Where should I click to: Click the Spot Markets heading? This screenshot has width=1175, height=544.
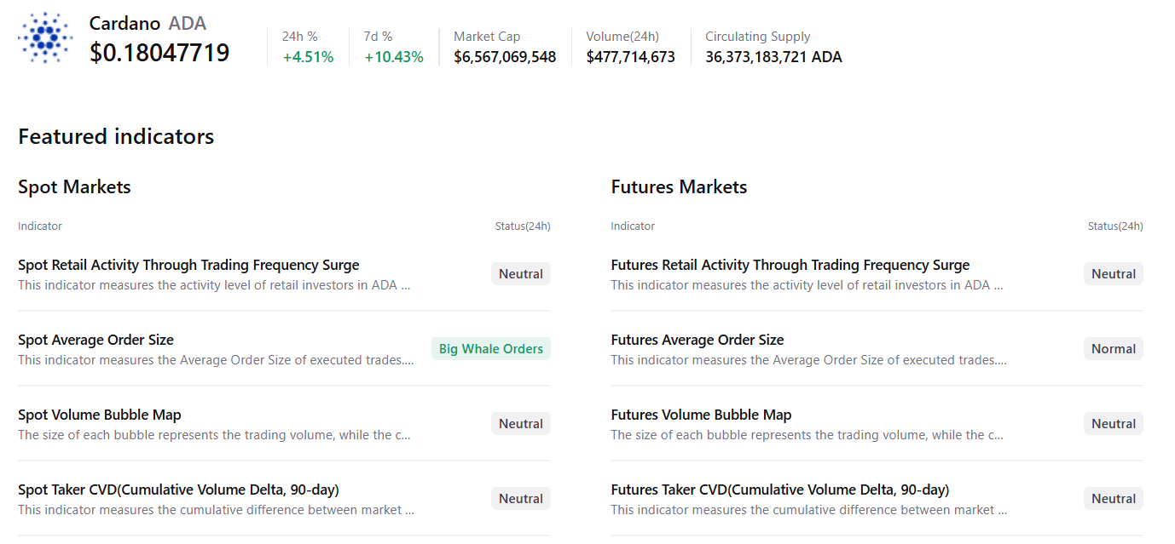pos(74,186)
